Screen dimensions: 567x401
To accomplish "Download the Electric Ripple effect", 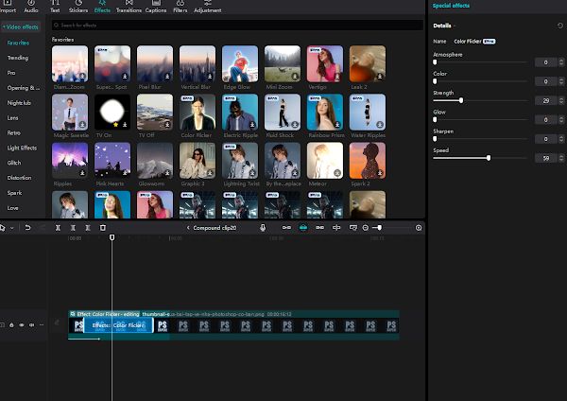I will coord(252,125).
